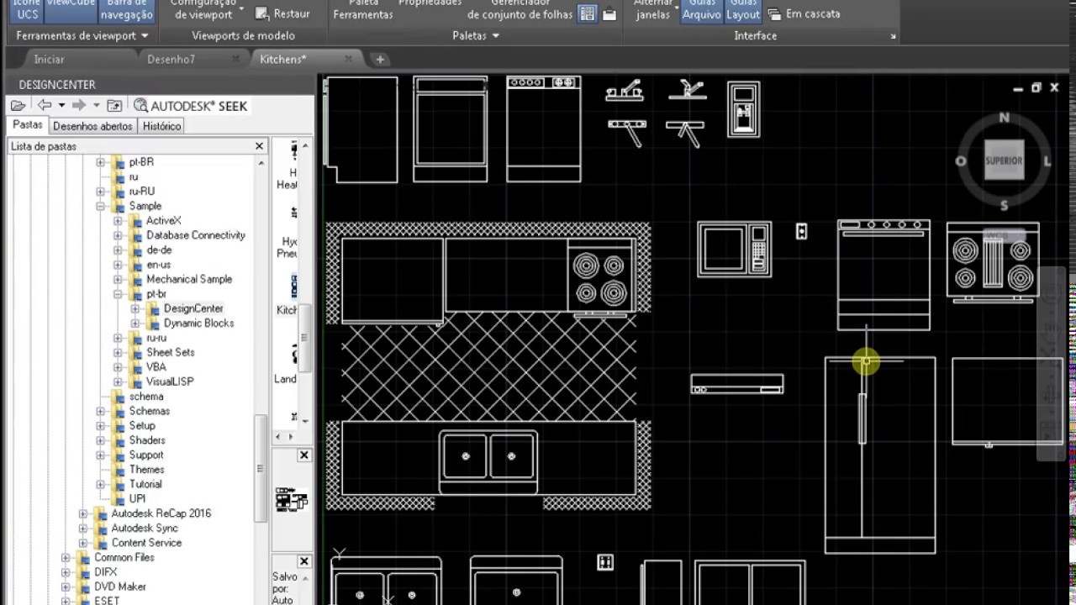Go back with DesignCenter left arrow
Screen dimensions: 1076x605
(45, 105)
